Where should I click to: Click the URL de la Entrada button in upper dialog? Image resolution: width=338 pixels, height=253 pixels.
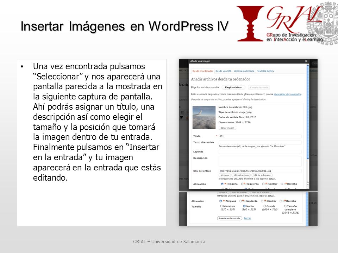point(262,175)
